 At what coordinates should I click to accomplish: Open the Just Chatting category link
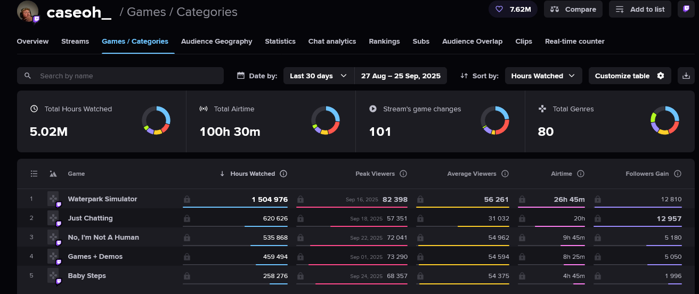point(90,218)
